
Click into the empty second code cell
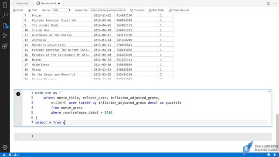click(143, 137)
